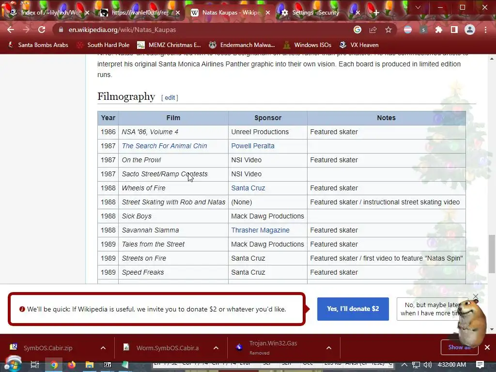Open the network icon in system tray
The width and height of the screenshot is (496, 372).
pyautogui.click(x=416, y=365)
